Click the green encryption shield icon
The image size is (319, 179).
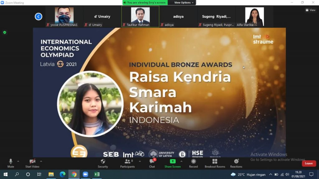click(x=5, y=32)
